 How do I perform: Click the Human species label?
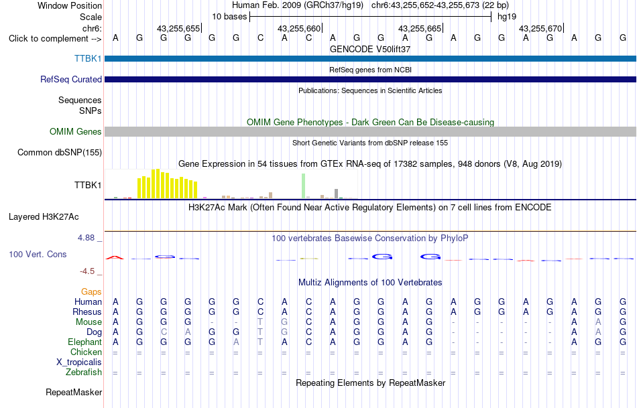tap(88, 301)
